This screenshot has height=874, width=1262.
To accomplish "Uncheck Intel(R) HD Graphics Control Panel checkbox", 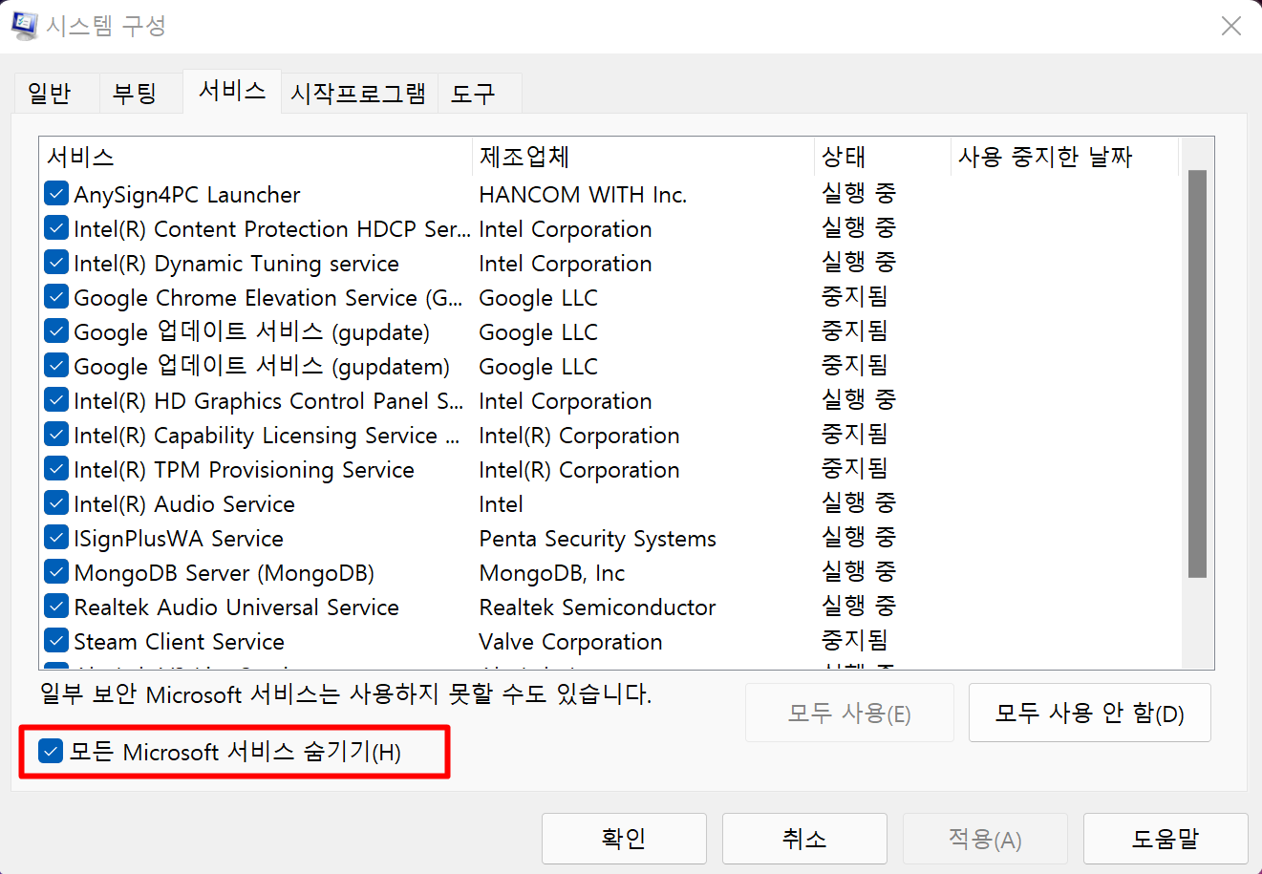I will pyautogui.click(x=56, y=400).
